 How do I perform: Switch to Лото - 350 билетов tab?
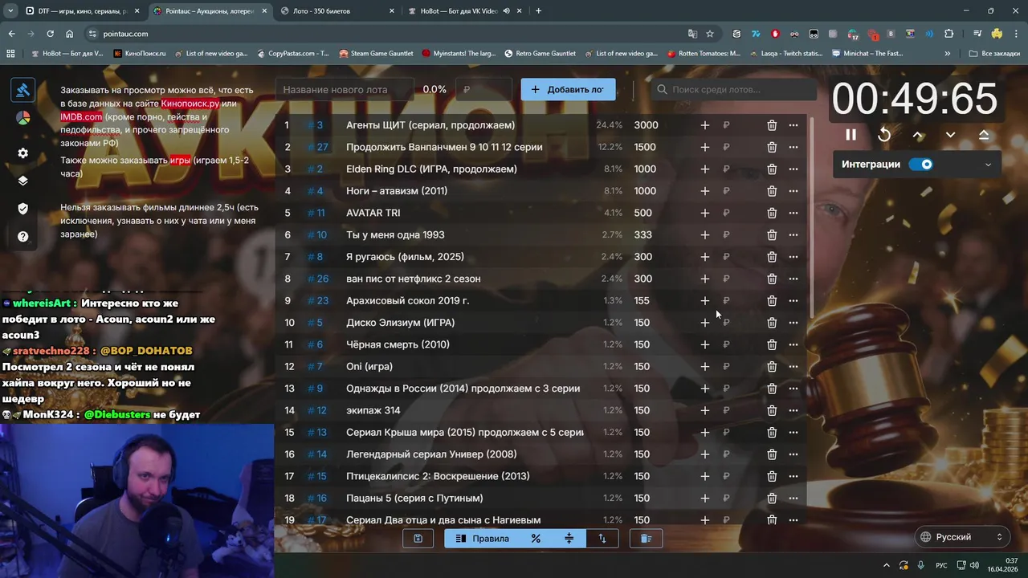337,11
